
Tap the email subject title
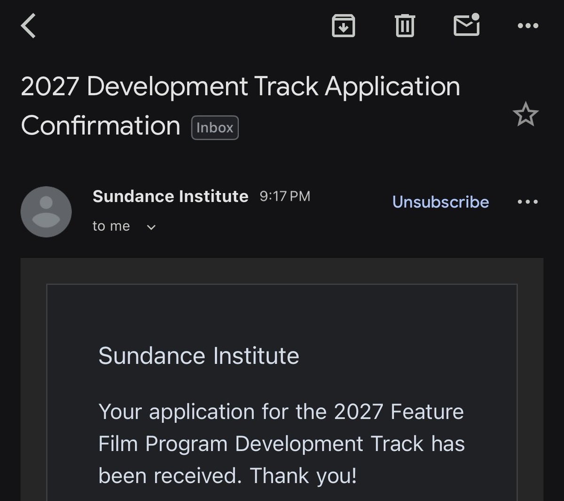(240, 106)
